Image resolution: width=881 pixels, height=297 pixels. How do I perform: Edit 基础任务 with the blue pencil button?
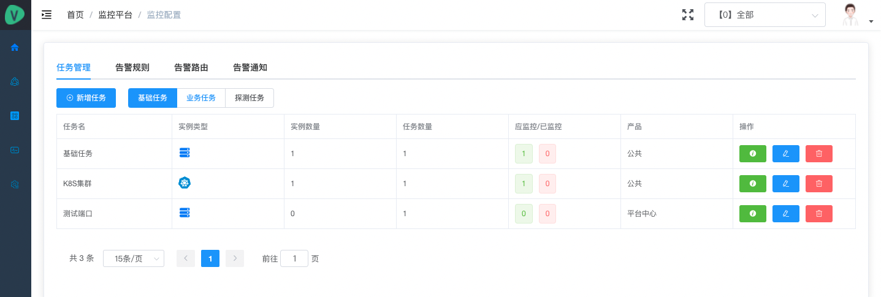click(786, 154)
